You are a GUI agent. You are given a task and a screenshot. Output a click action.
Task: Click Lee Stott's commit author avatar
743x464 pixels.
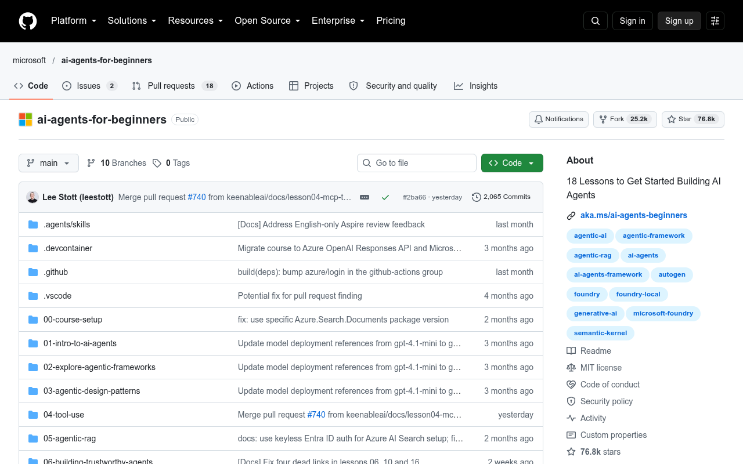[x=33, y=197]
